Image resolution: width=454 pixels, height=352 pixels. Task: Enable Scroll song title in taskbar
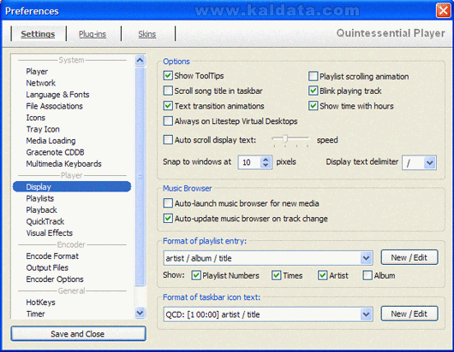168,91
